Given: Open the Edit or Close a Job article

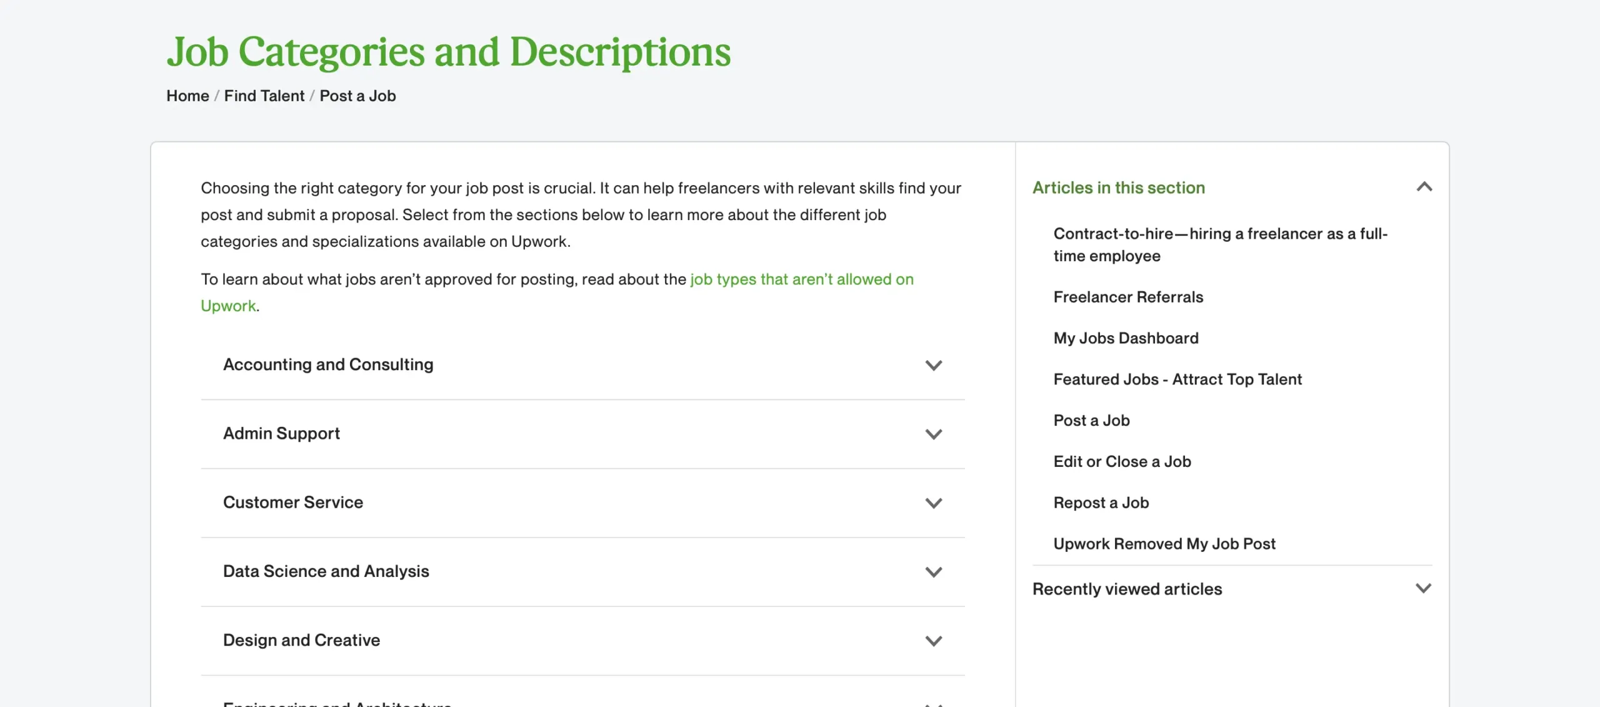Looking at the screenshot, I should tap(1122, 461).
